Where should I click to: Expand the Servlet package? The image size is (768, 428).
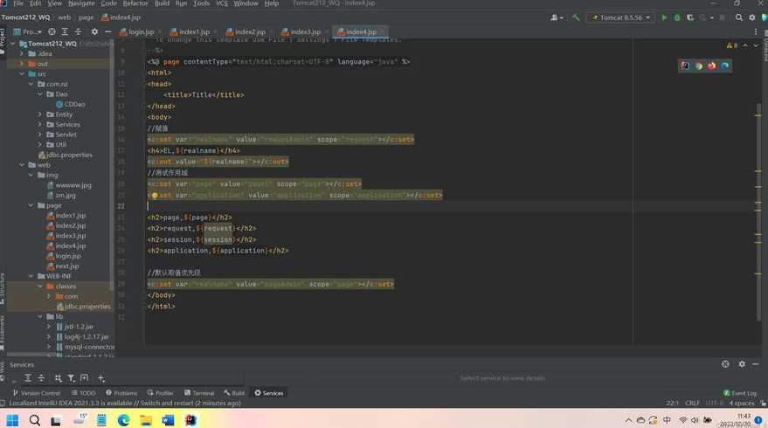(x=40, y=135)
